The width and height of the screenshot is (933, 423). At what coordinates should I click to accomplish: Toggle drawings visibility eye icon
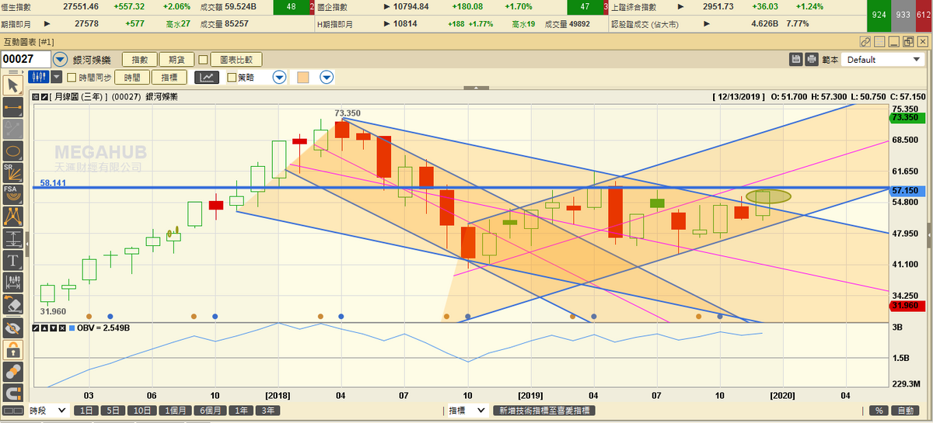click(x=13, y=328)
